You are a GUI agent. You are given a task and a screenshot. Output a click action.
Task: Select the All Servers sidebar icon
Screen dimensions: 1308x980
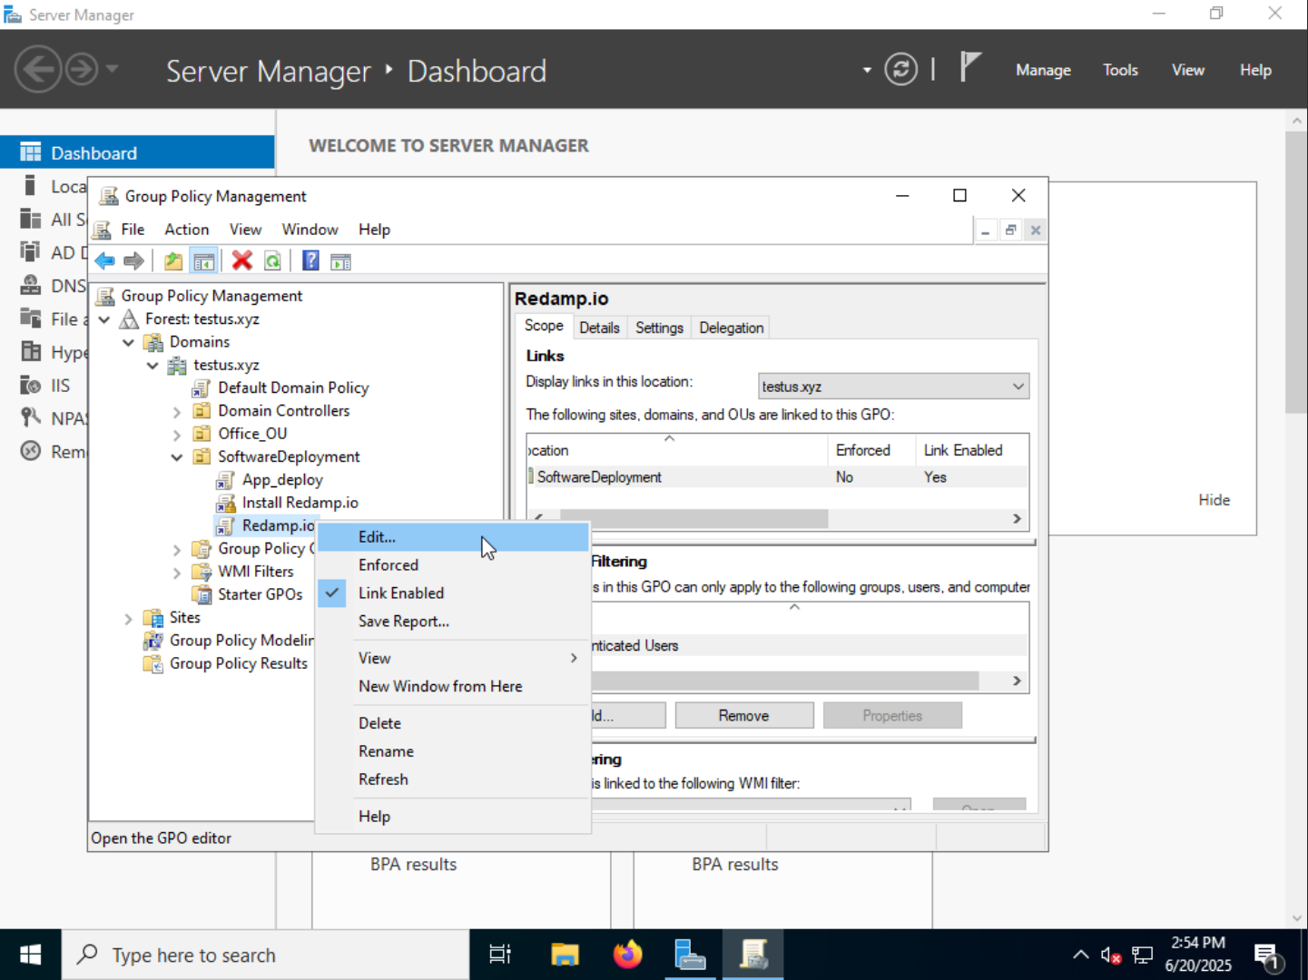tap(31, 219)
